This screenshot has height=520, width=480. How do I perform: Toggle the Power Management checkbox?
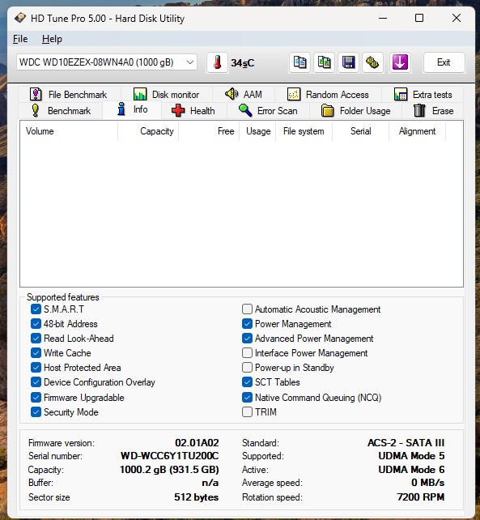[247, 324]
